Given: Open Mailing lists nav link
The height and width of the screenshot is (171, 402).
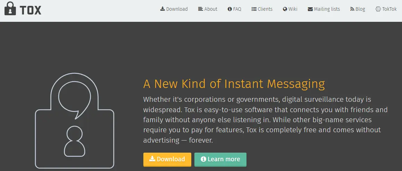Looking at the screenshot, I should (324, 9).
